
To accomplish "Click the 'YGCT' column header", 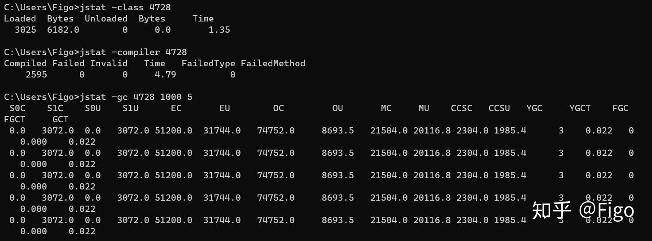I will point(580,108).
